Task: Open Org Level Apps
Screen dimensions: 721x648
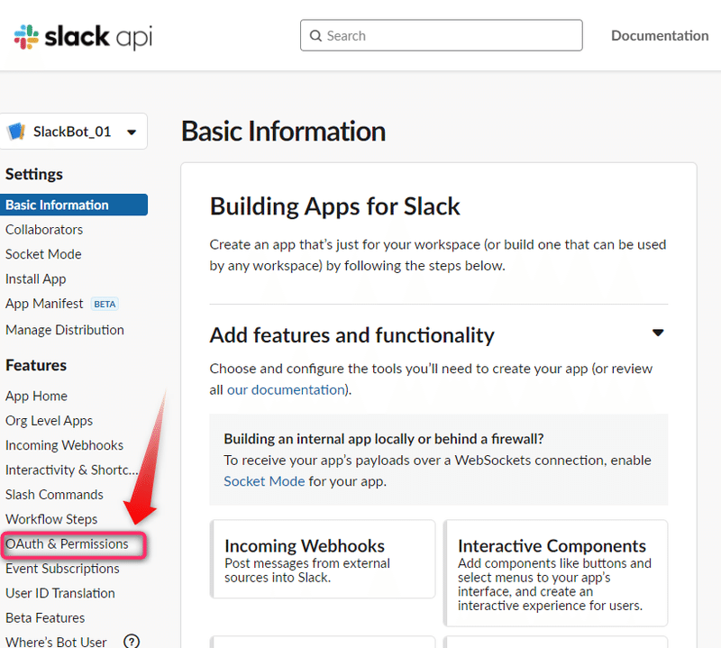Action: [50, 421]
